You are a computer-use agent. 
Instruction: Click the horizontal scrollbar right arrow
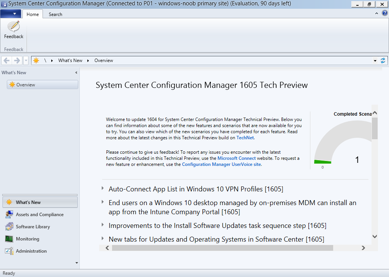[363, 248]
